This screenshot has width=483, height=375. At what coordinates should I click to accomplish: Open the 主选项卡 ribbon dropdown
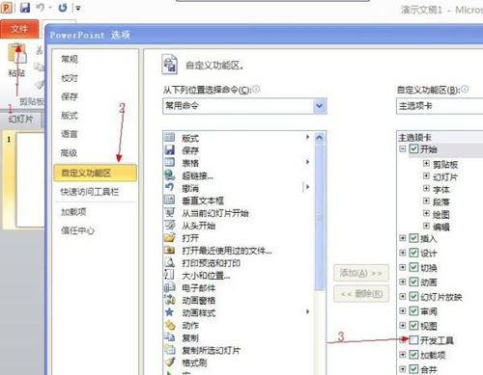(x=440, y=106)
